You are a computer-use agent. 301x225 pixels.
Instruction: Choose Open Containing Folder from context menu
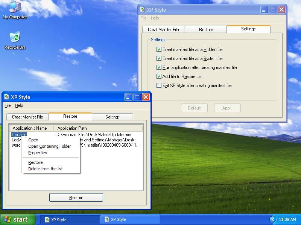49,146
